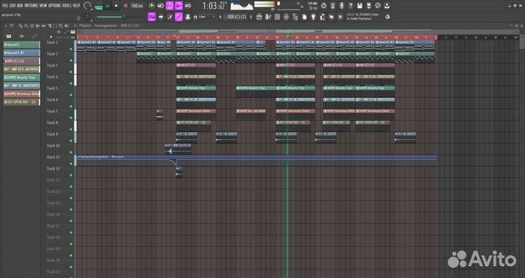Click the red record button
525x278 pixels.
[x=126, y=6]
